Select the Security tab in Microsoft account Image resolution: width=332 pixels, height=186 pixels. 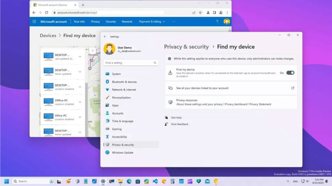(x=111, y=22)
